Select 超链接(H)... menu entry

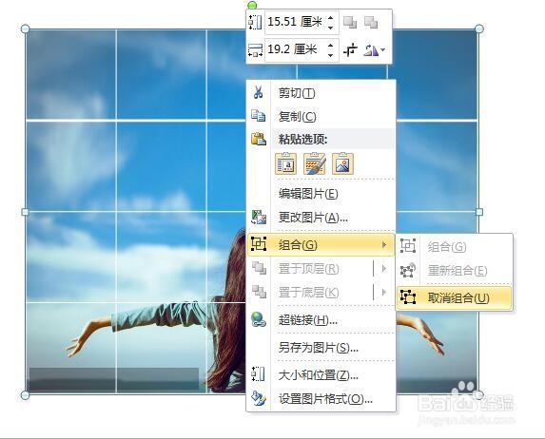[x=321, y=320]
